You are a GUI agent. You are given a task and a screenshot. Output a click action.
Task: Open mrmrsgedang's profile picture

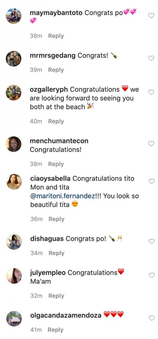(14, 59)
